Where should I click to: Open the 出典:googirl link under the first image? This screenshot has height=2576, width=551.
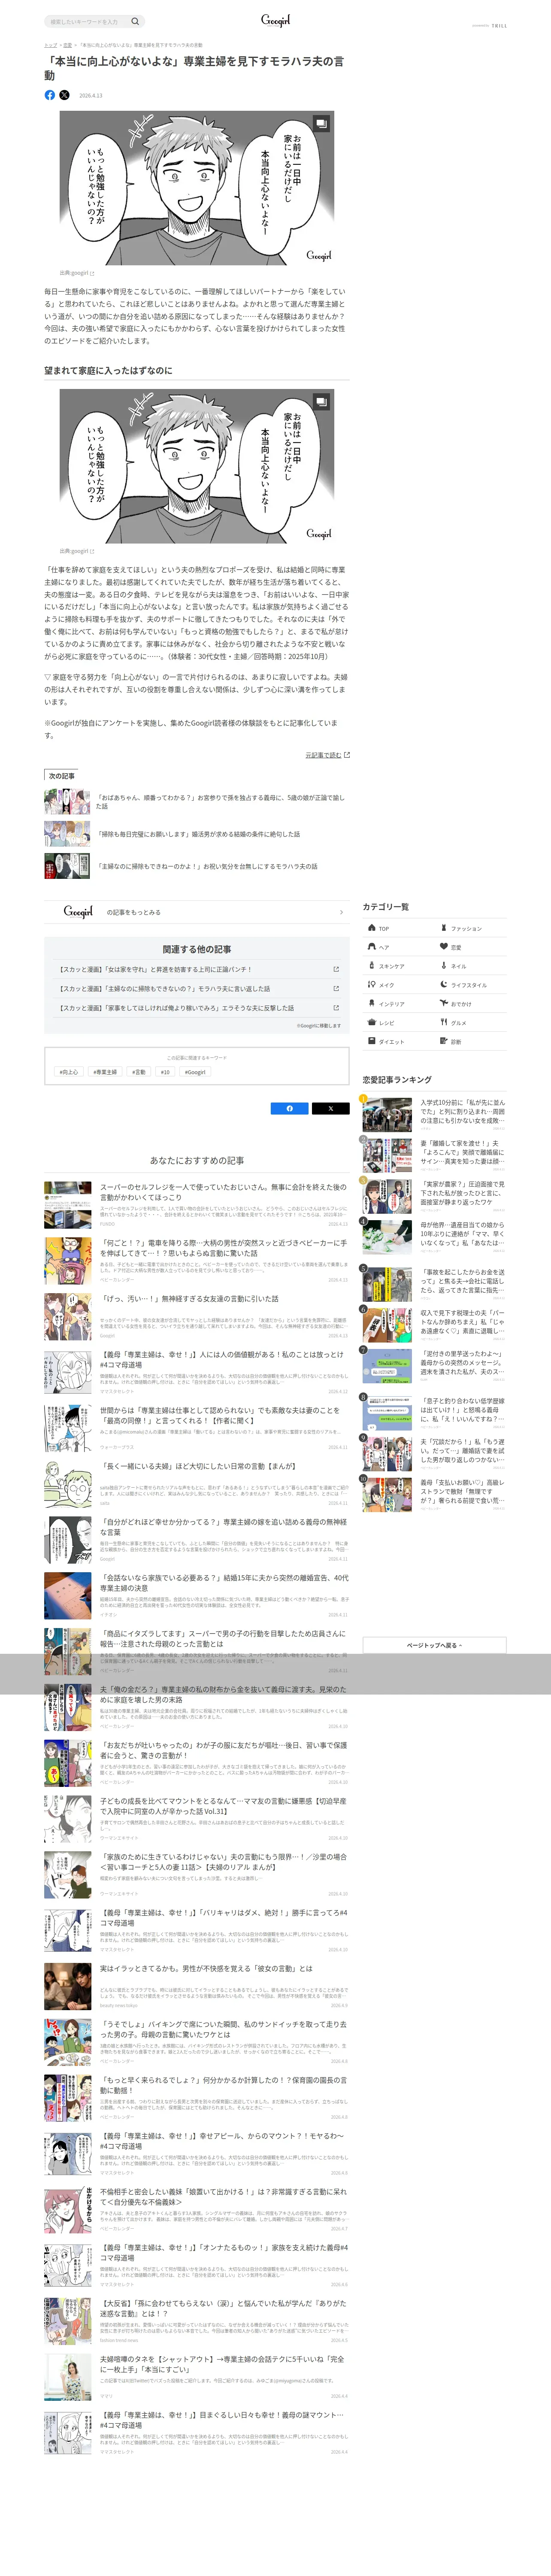click(77, 273)
